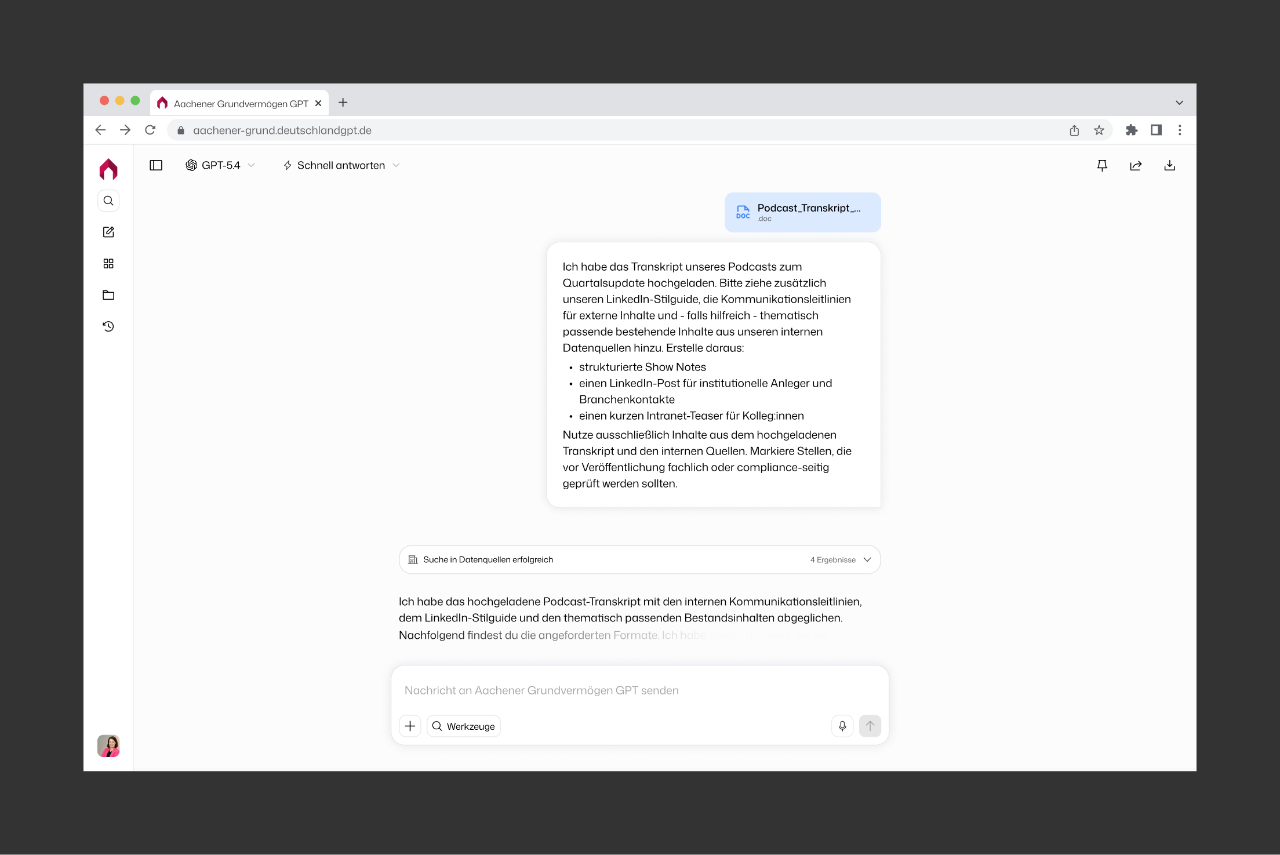Image resolution: width=1280 pixels, height=855 pixels.
Task: Click the 'Suche in Datenquellen erfolgreich' text
Action: 488,559
